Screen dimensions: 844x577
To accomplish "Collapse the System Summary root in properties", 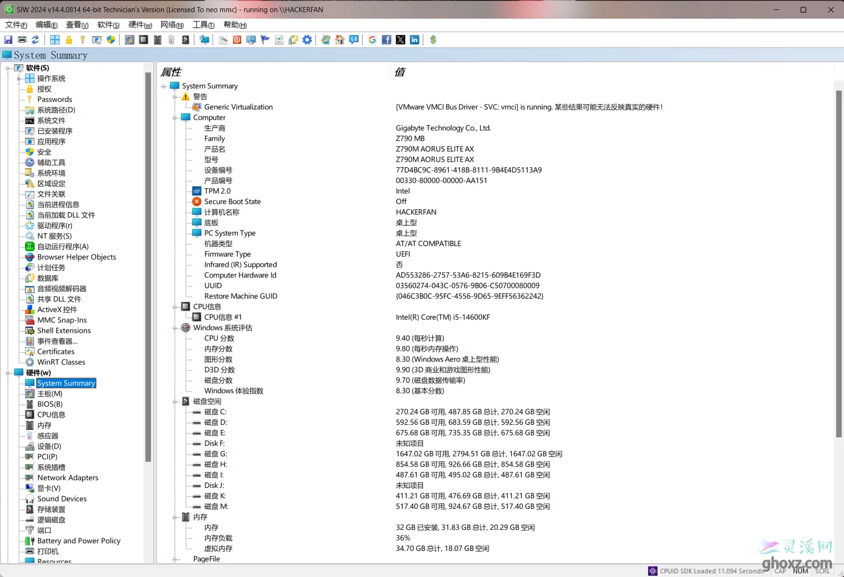I will tap(164, 86).
